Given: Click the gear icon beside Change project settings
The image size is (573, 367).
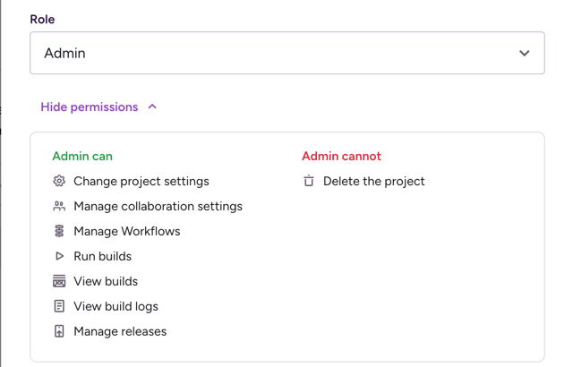Looking at the screenshot, I should point(59,181).
